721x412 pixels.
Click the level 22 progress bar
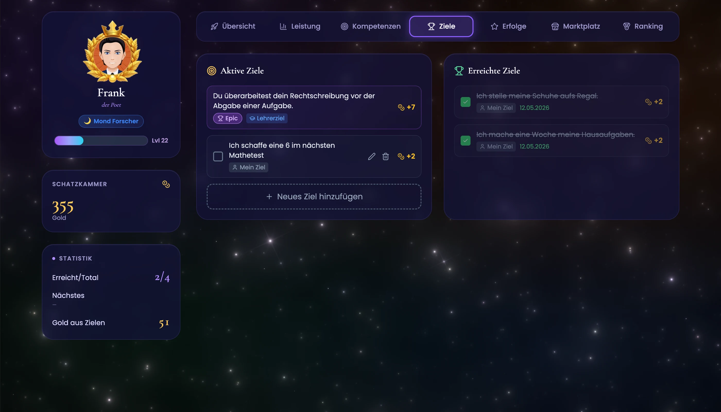pos(101,141)
